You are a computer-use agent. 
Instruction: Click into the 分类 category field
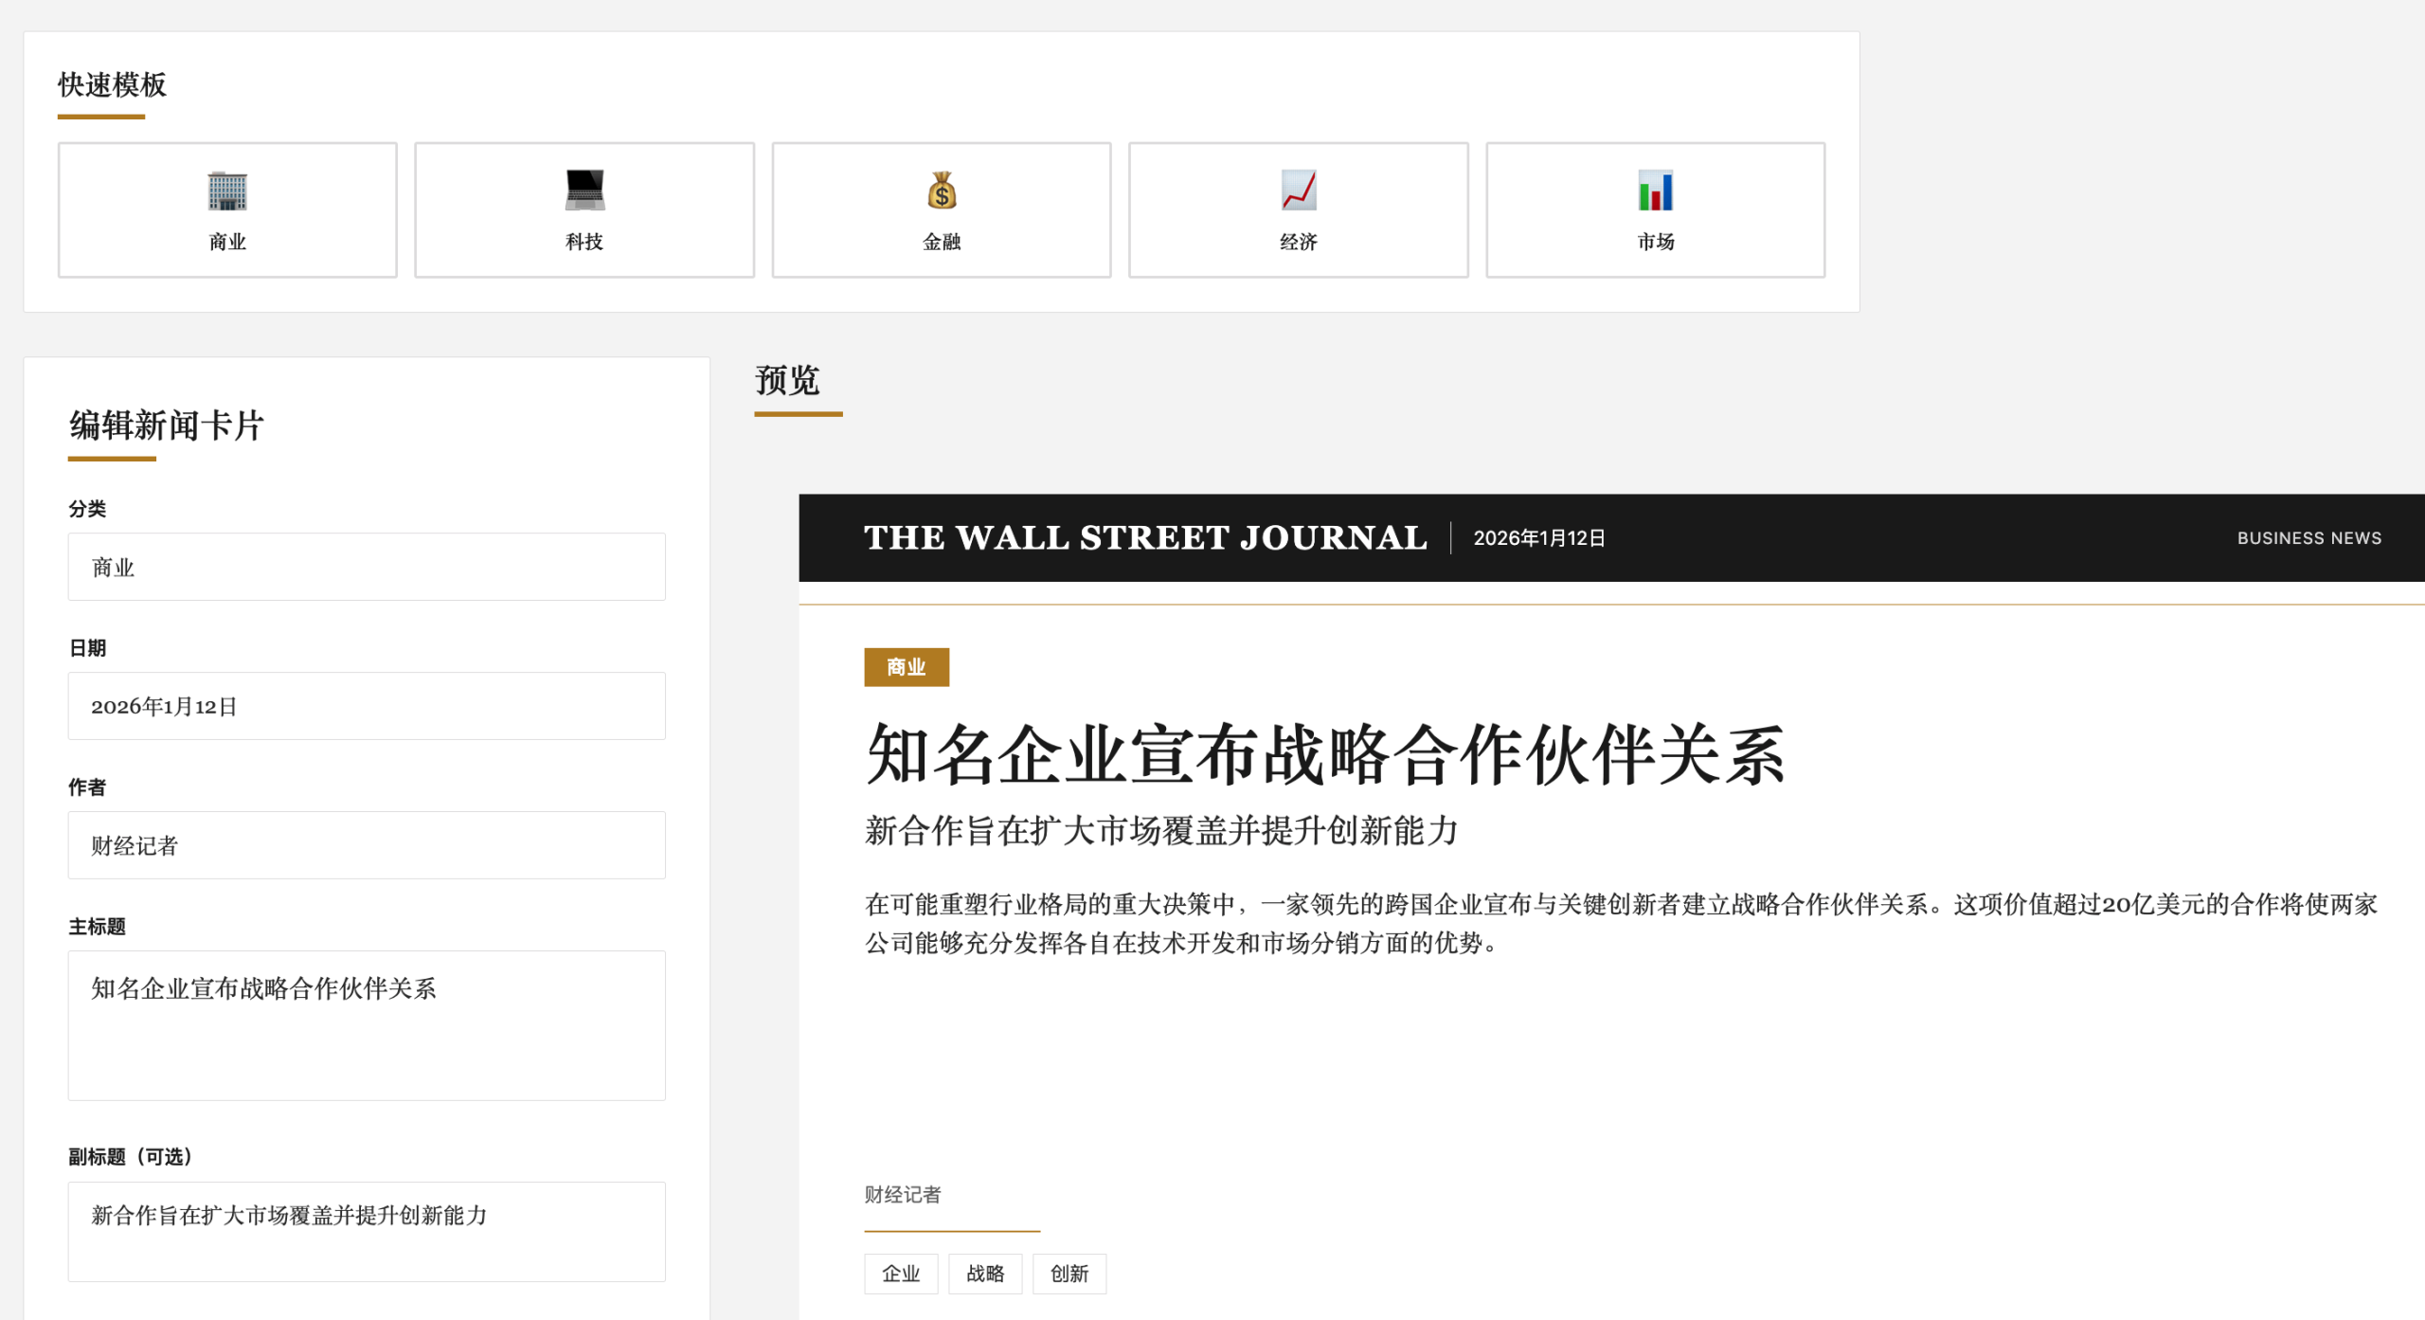coord(367,567)
